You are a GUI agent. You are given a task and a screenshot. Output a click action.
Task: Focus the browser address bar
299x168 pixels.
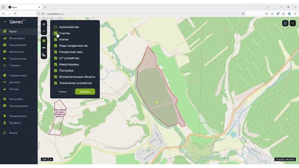[x=141, y=14]
